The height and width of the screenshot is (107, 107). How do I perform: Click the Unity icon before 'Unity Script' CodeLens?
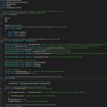tap(2, 39)
